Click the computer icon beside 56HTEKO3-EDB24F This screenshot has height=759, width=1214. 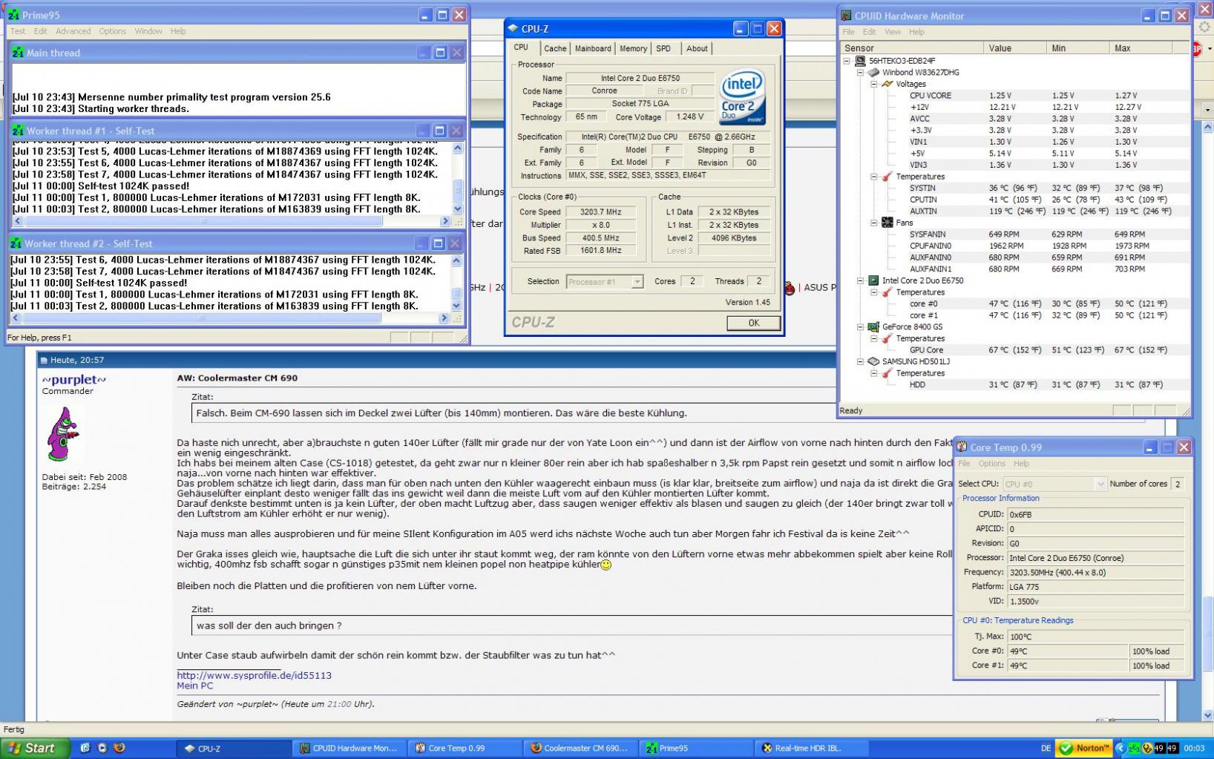coord(860,61)
